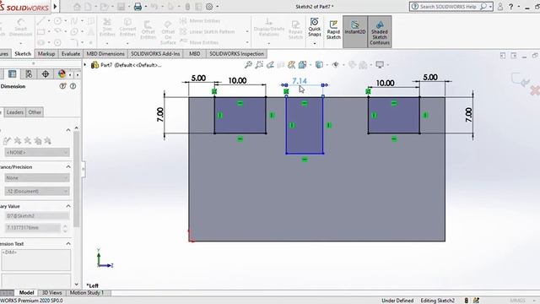Open the Options gear icon
The width and height of the screenshot is (540, 304).
[209, 7]
